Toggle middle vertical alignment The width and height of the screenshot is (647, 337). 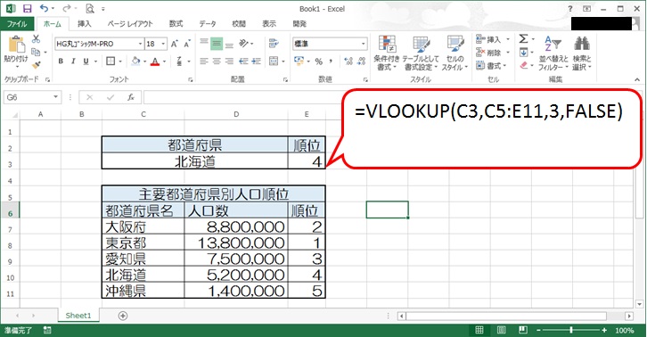click(217, 44)
